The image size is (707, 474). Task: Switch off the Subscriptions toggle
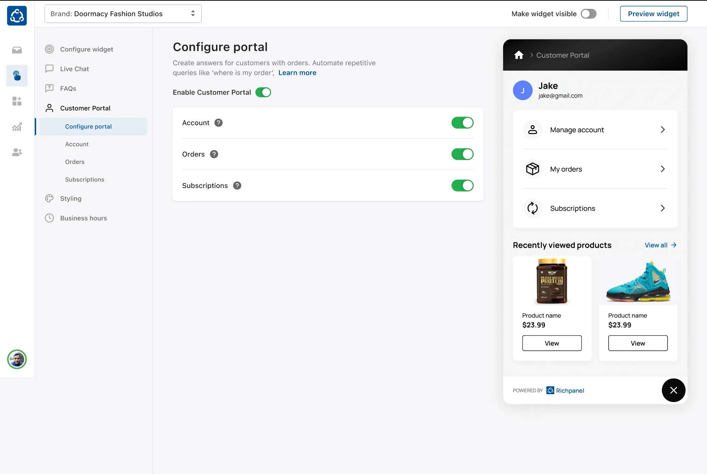[x=462, y=186]
